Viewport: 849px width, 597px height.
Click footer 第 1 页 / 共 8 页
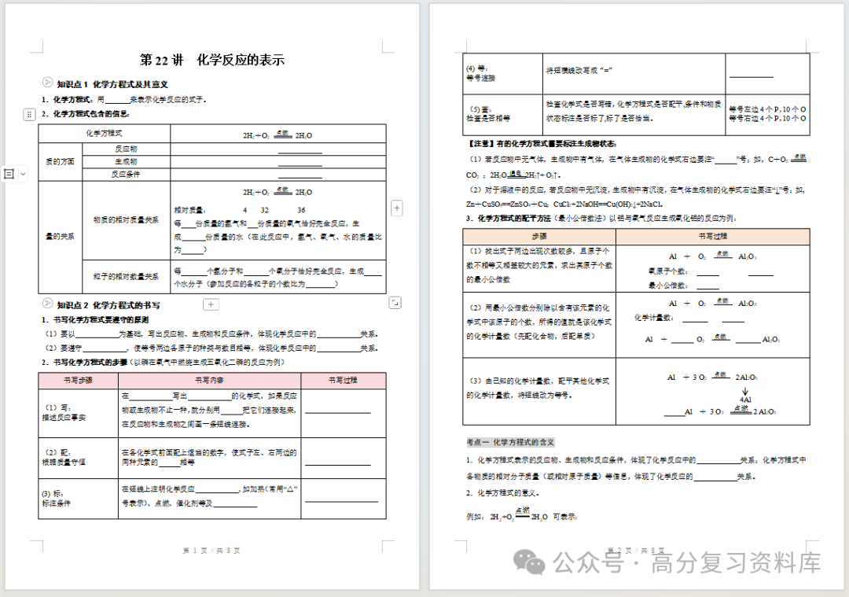coord(211,551)
